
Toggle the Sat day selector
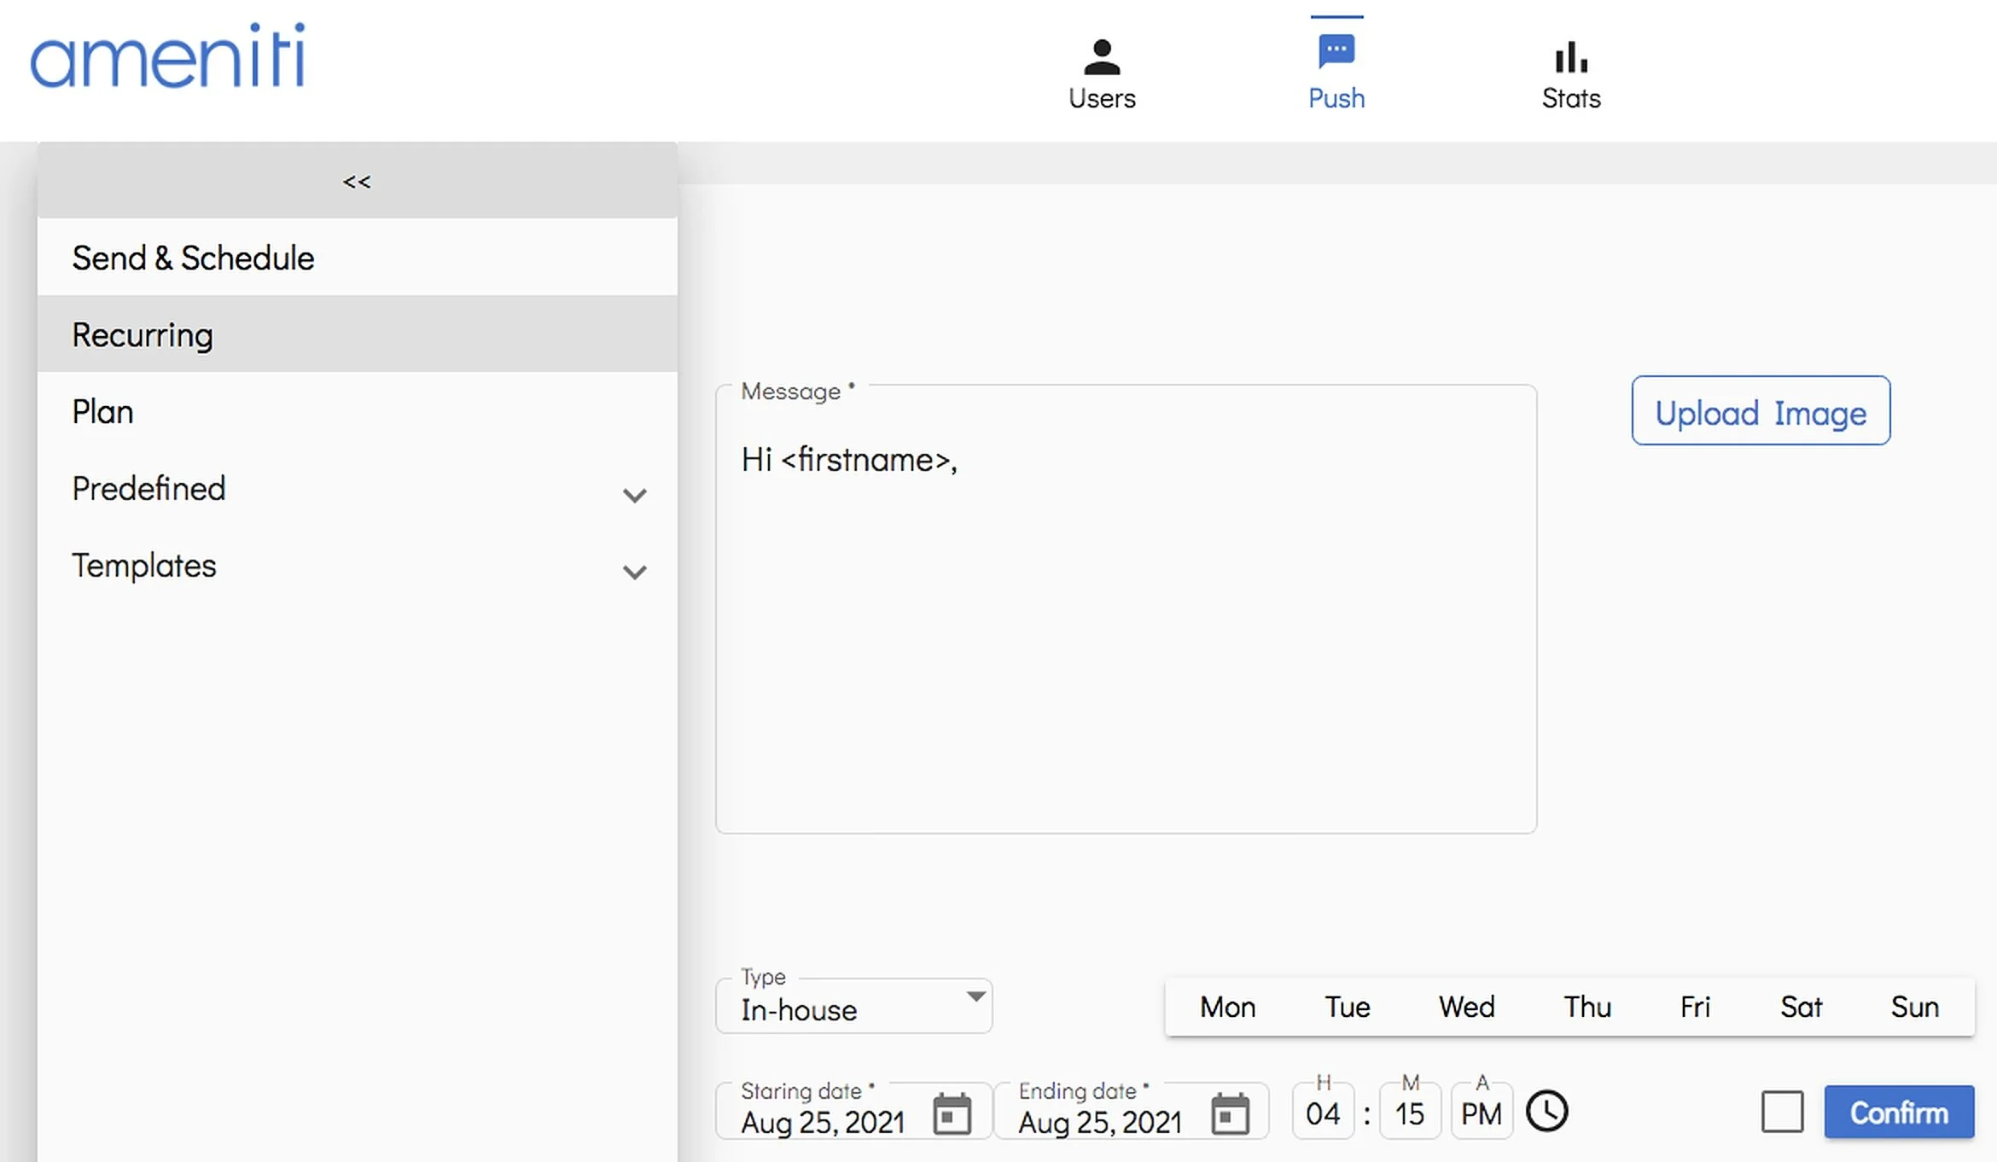pos(1801,1008)
